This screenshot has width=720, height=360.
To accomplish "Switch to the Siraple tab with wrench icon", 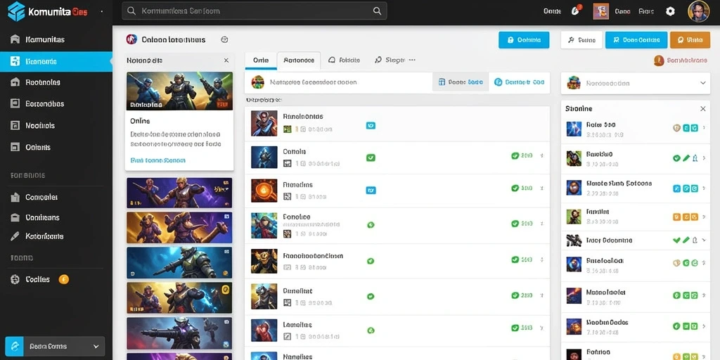I will tap(390, 60).
